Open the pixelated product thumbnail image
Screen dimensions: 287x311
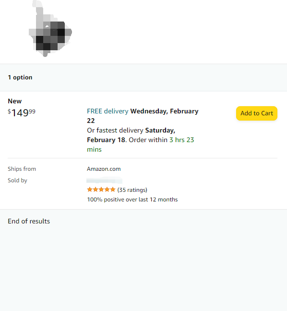[x=50, y=29]
